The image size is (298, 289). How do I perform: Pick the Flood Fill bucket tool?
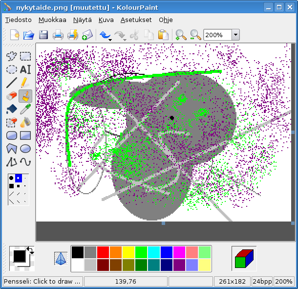pyautogui.click(x=12, y=109)
